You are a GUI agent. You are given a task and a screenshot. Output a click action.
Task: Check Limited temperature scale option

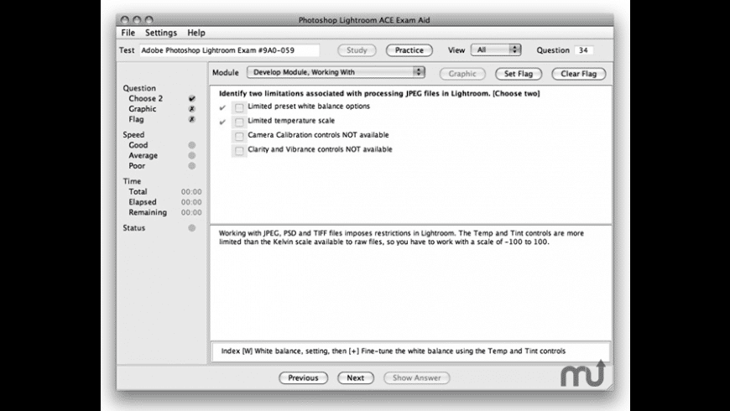(x=239, y=122)
